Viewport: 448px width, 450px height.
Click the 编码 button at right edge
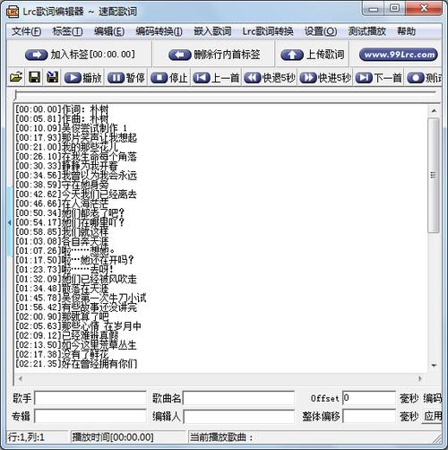pyautogui.click(x=433, y=398)
